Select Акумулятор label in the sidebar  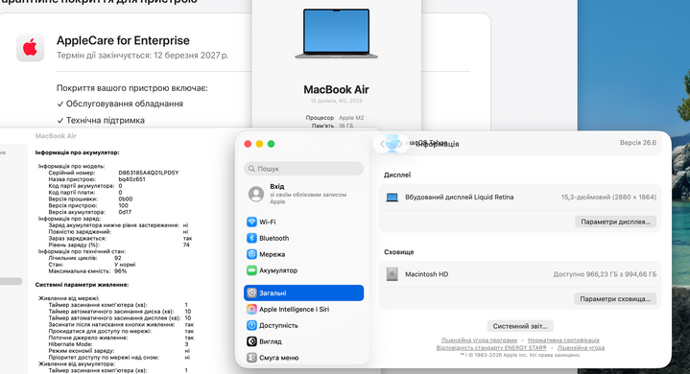click(x=278, y=270)
